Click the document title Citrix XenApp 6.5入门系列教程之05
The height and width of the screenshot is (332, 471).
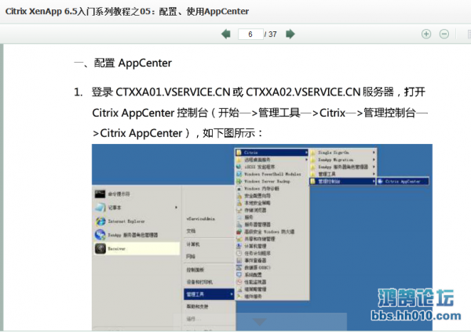pyautogui.click(x=78, y=12)
